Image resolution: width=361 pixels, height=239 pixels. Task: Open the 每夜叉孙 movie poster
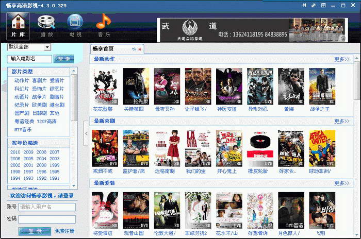(x=167, y=86)
